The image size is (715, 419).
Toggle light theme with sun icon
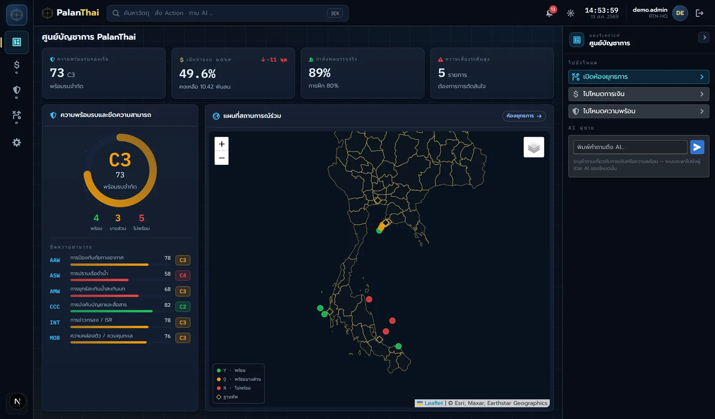coord(571,13)
